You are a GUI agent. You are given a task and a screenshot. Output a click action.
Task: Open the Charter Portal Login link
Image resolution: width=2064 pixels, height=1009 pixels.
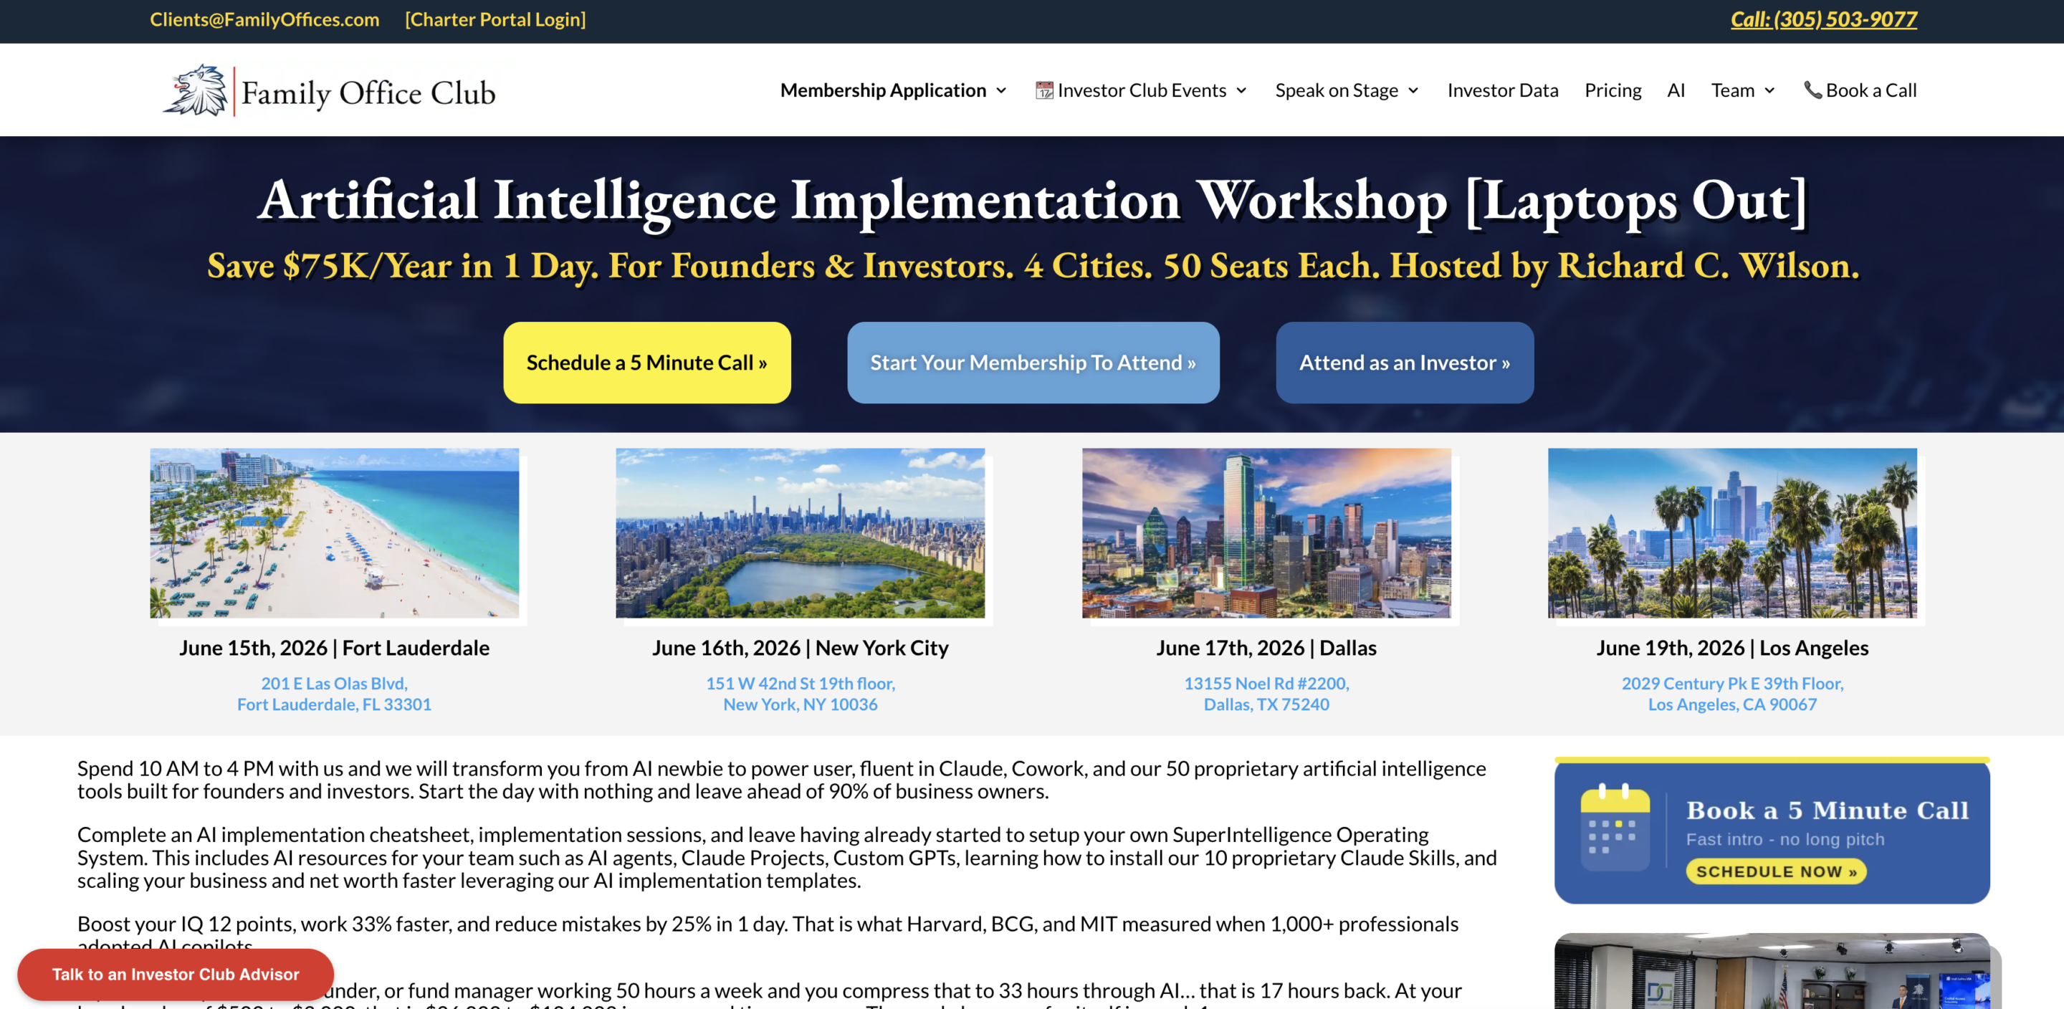click(495, 19)
